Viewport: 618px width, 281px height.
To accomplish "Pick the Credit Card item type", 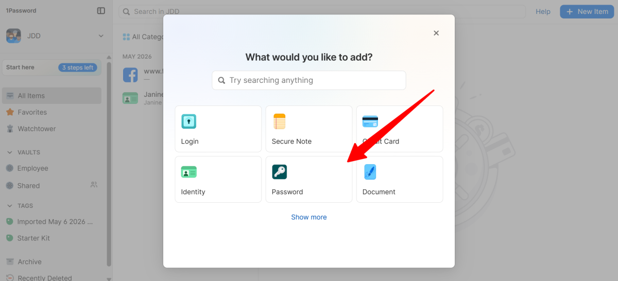I will 400,129.
